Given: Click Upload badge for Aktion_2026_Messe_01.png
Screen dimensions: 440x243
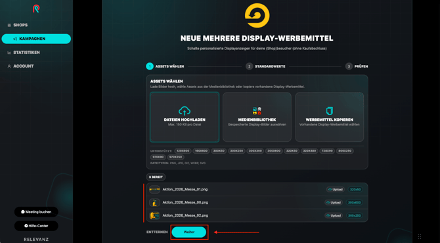Looking at the screenshot, I should (x=336, y=189).
